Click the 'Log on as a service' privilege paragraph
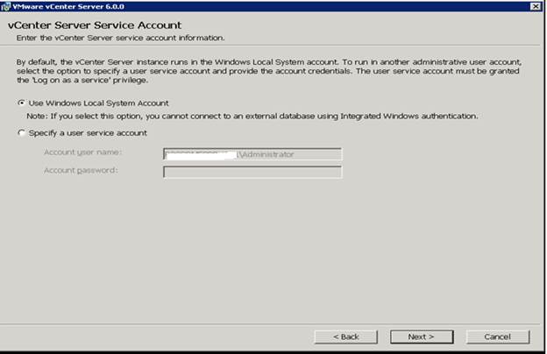Viewport: 547px width, 354px height. point(268,71)
